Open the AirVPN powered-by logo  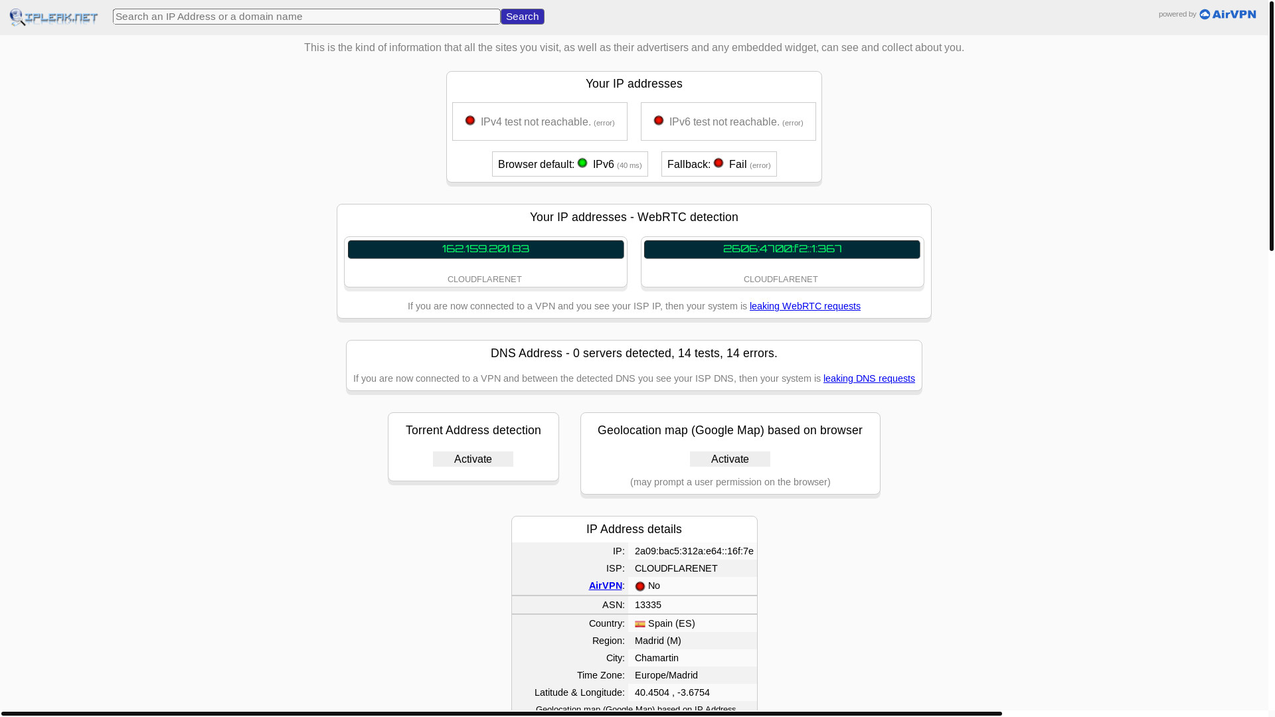1227,14
